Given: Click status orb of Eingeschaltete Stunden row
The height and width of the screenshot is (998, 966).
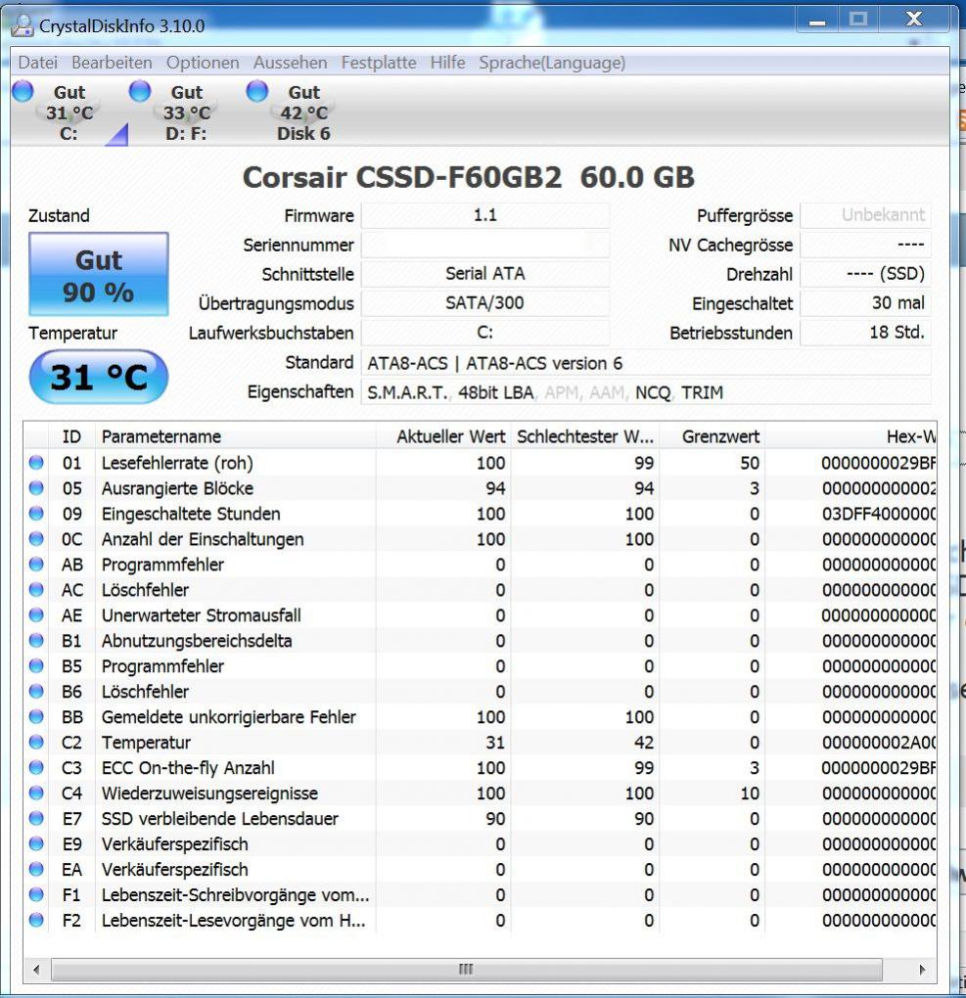Looking at the screenshot, I should tap(36, 514).
